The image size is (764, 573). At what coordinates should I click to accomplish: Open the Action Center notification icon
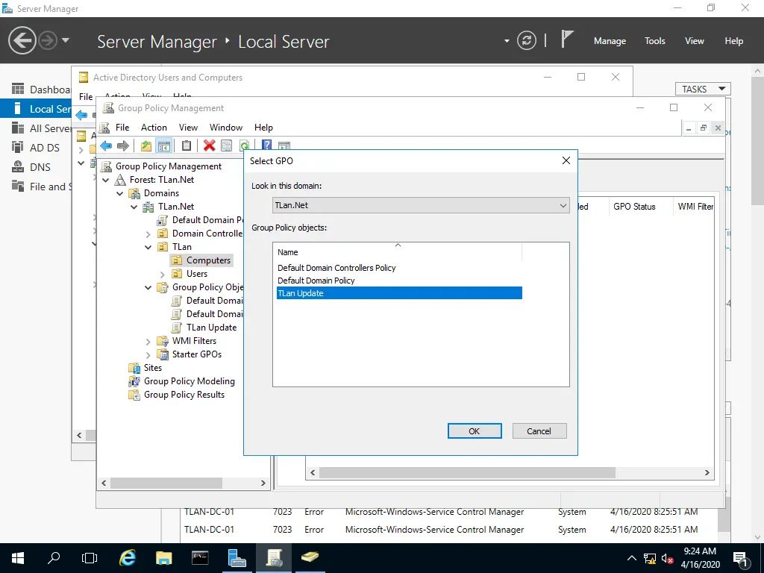click(x=740, y=559)
